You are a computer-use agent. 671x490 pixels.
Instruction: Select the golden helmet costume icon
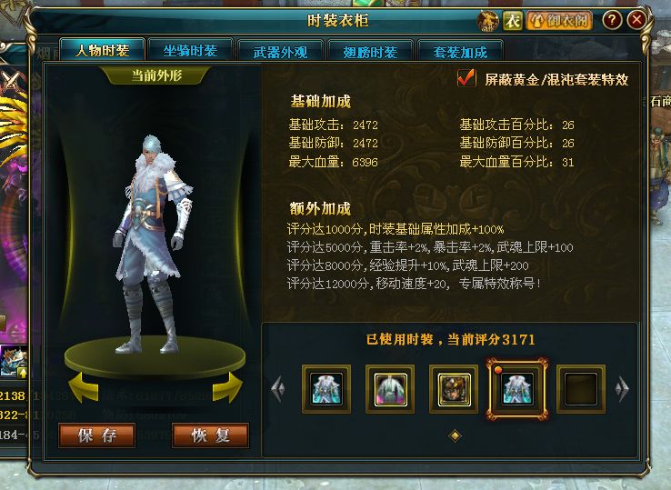coord(454,389)
